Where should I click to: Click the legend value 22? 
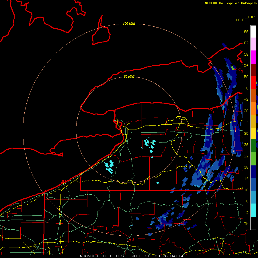point(246,156)
